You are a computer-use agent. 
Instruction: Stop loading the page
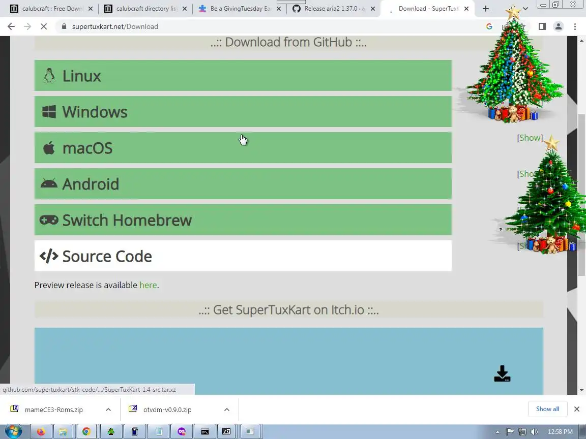tap(44, 26)
